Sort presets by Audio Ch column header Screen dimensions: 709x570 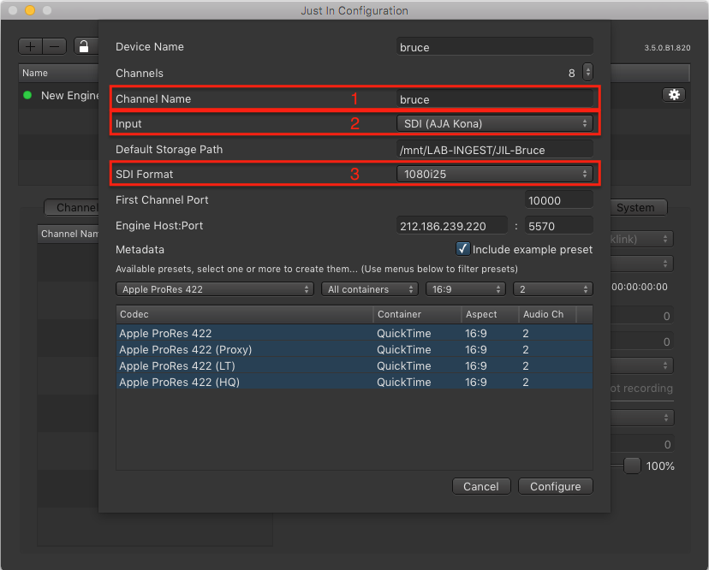[547, 314]
